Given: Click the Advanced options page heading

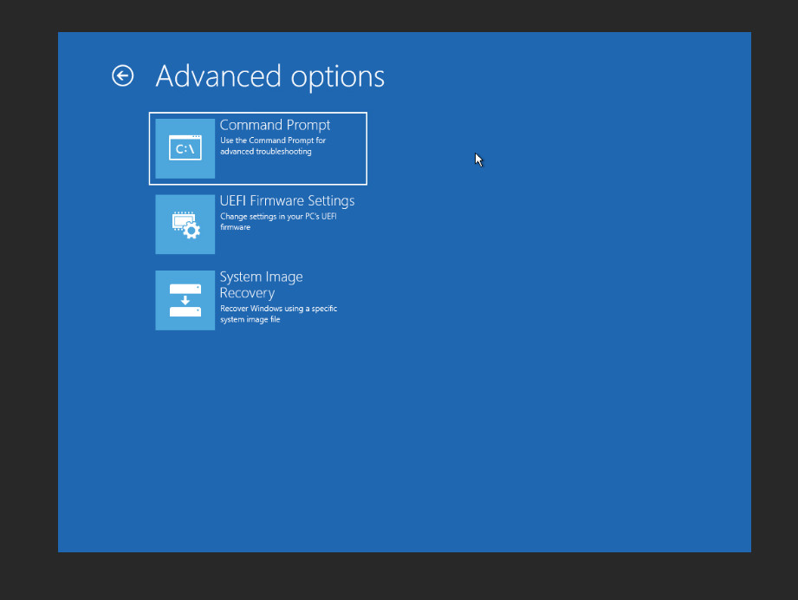Looking at the screenshot, I should (x=269, y=76).
